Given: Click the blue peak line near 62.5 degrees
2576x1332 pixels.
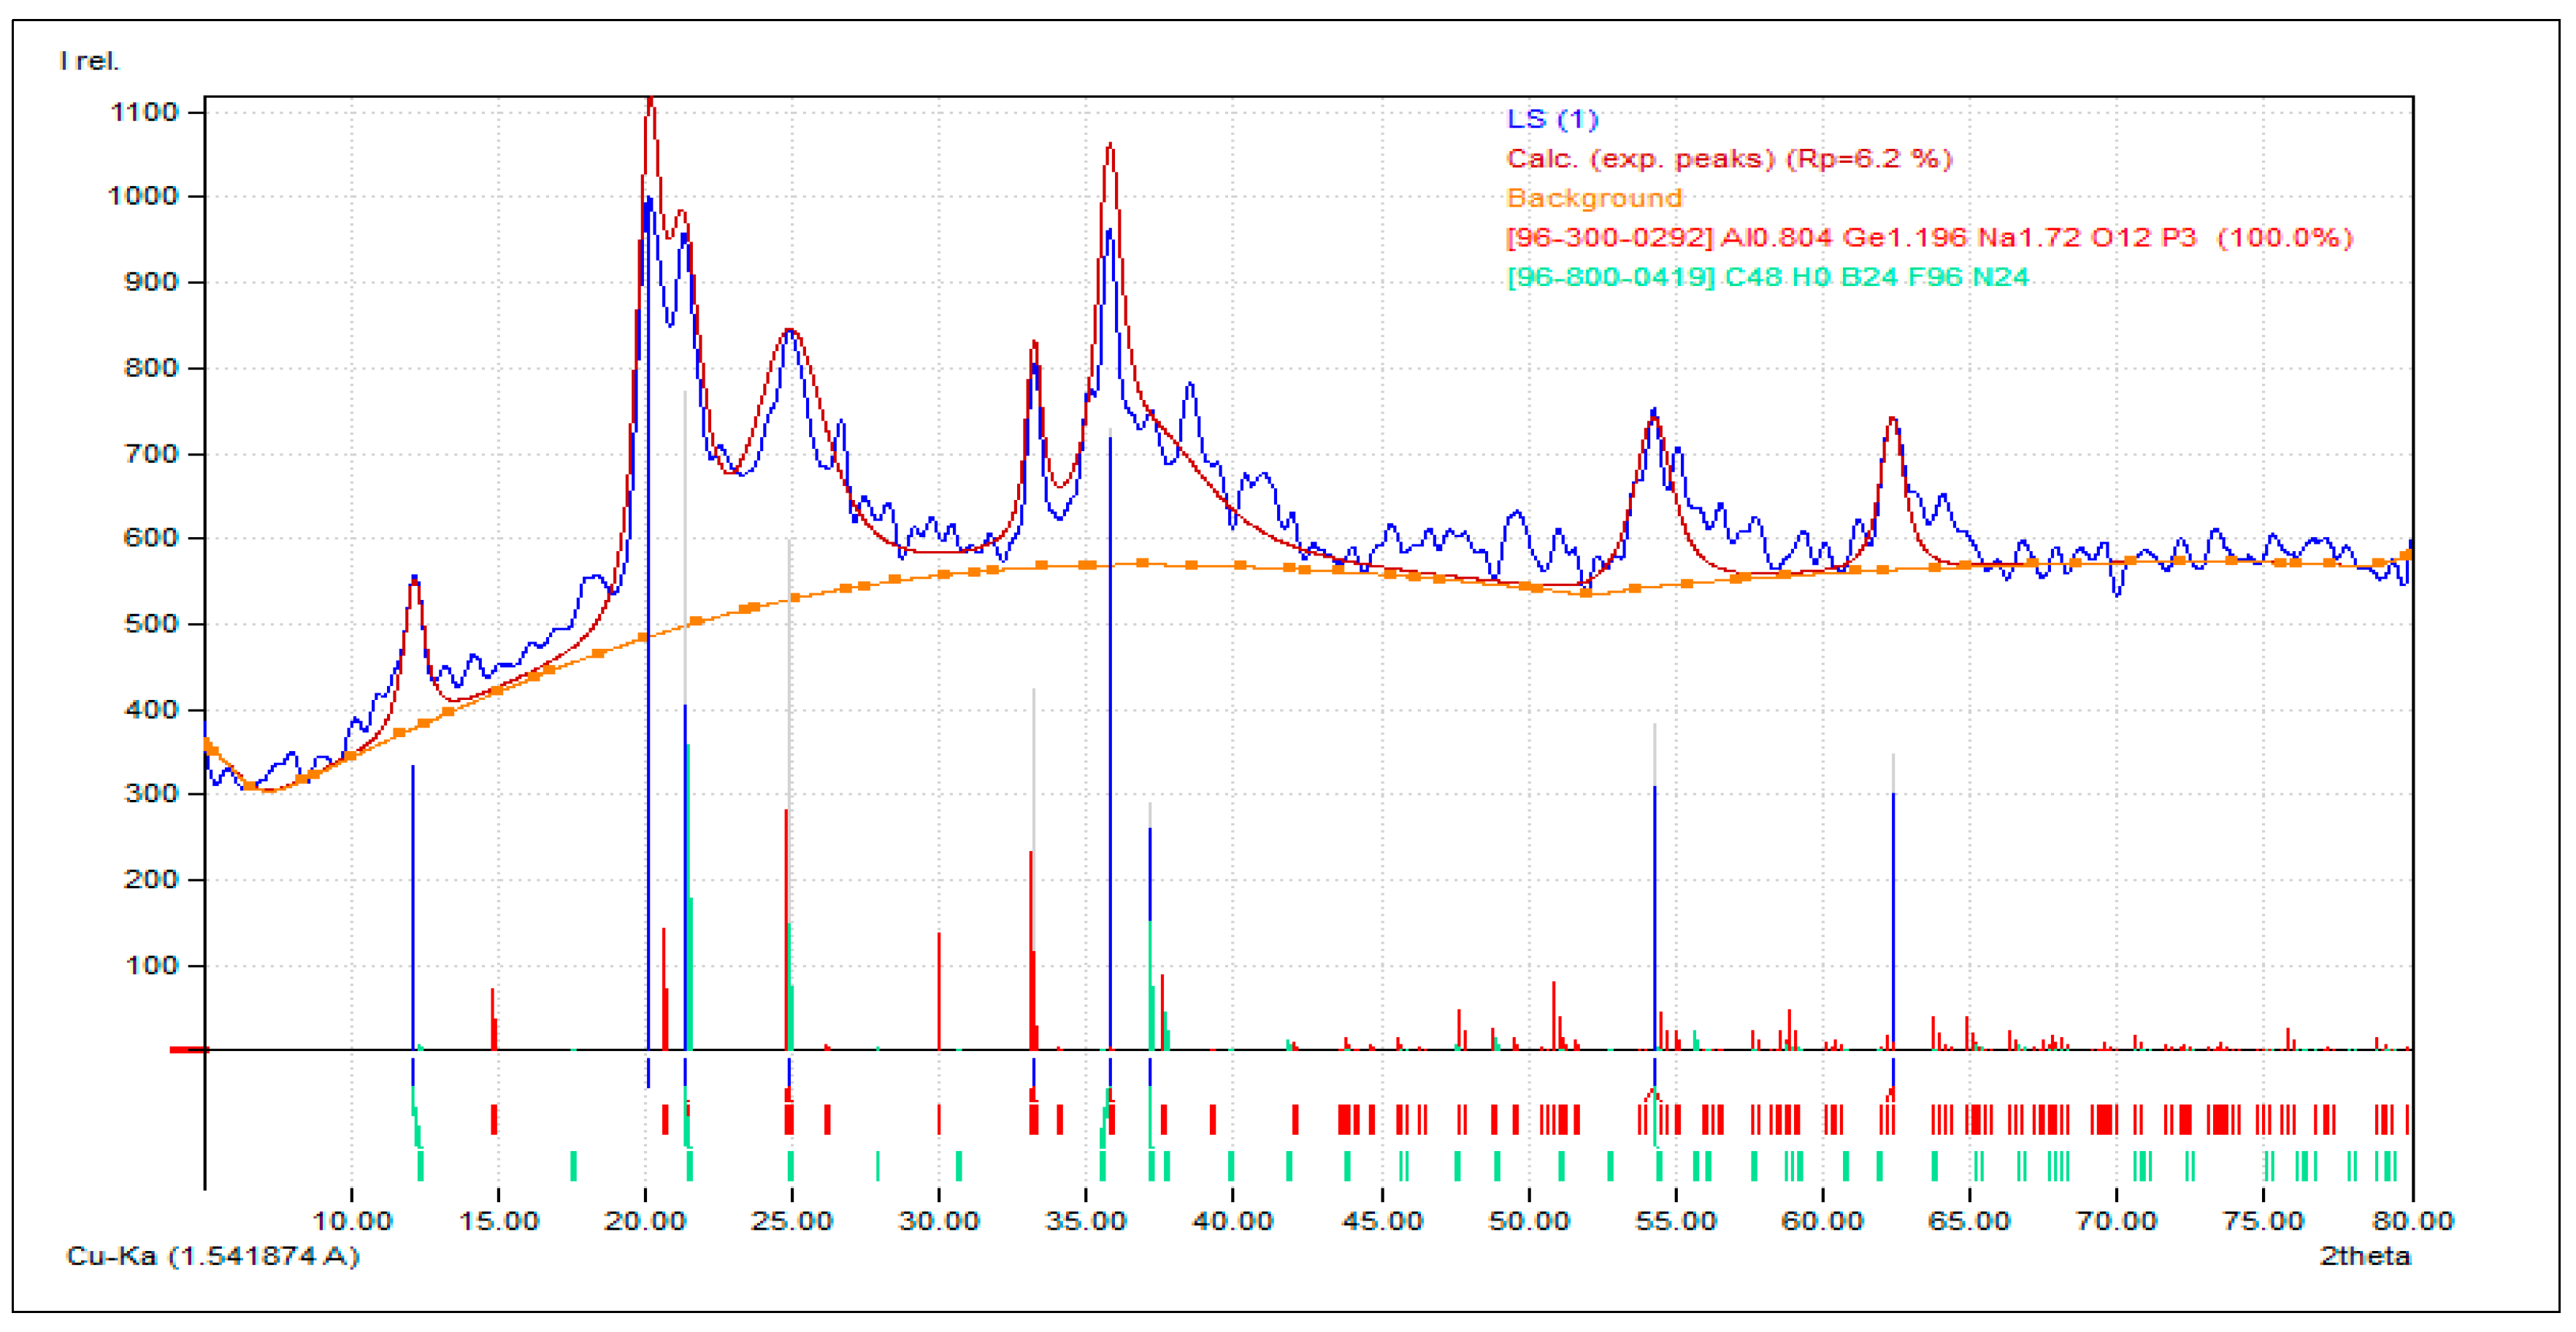Looking at the screenshot, I should coord(1892,920).
